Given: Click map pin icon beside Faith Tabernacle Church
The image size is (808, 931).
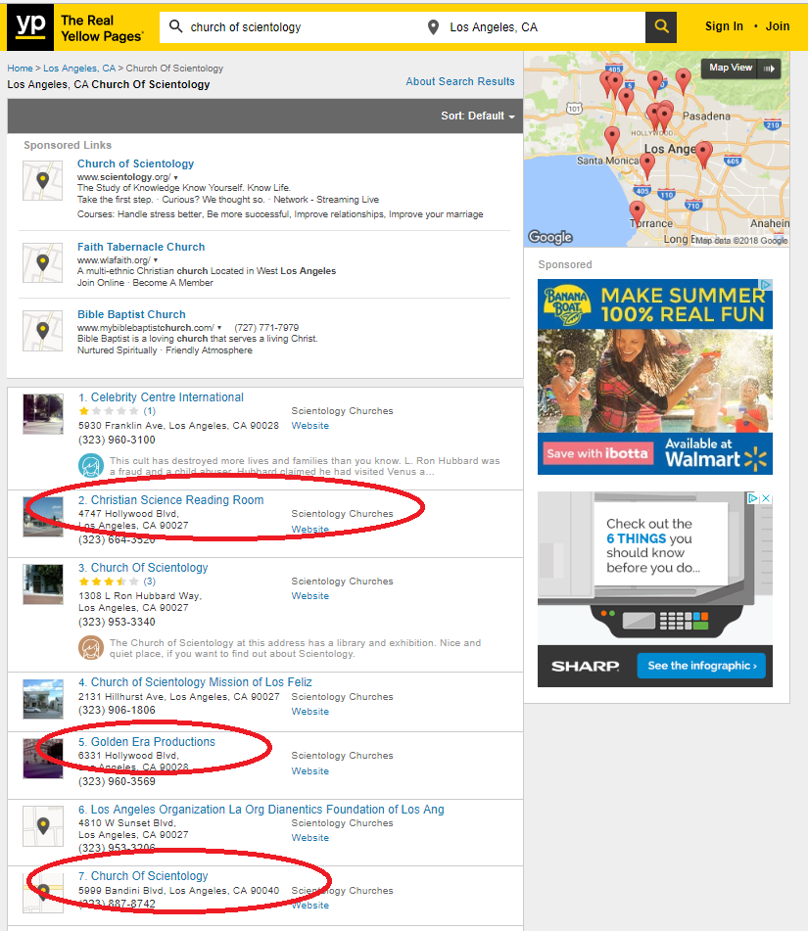Looking at the screenshot, I should [43, 262].
